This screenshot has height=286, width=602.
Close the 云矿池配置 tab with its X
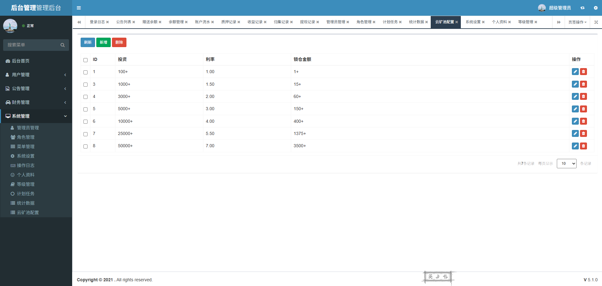tap(457, 22)
